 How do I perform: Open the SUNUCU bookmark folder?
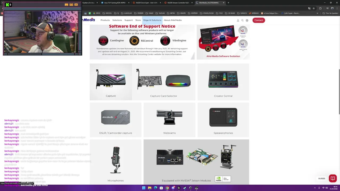[242, 13]
